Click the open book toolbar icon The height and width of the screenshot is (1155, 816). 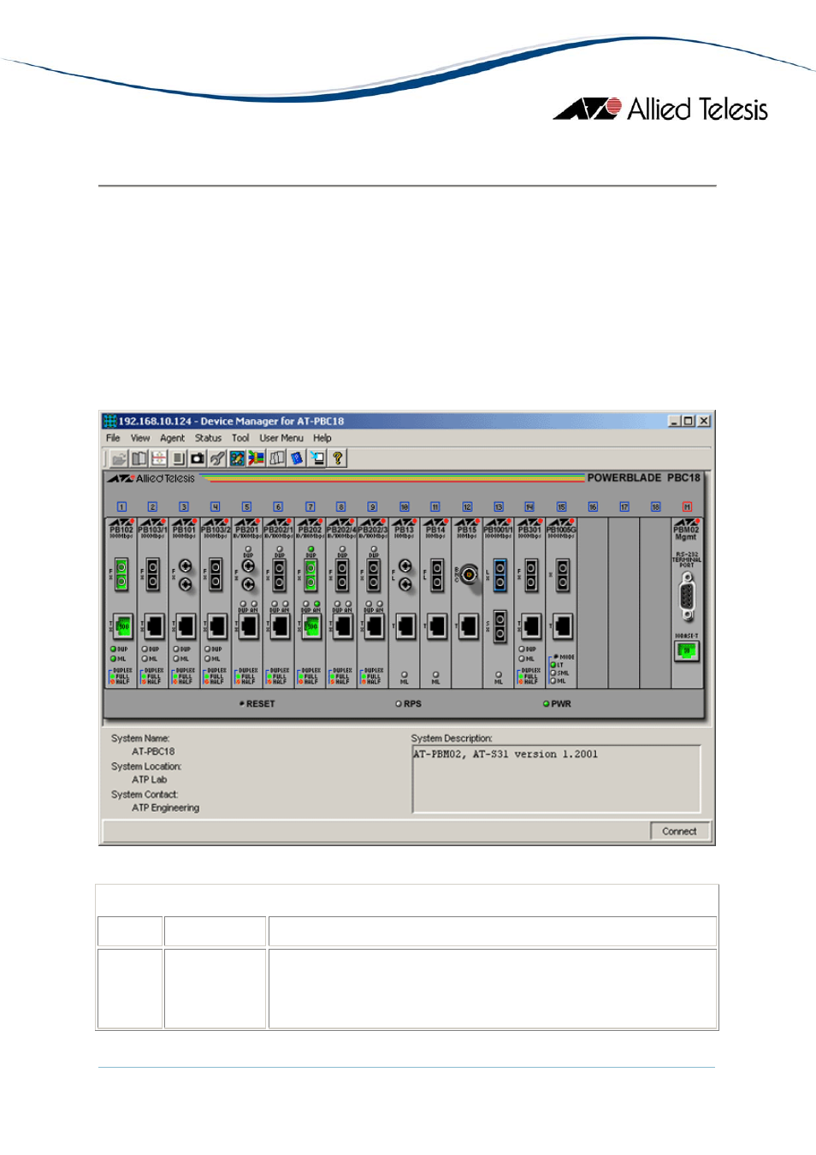139,459
